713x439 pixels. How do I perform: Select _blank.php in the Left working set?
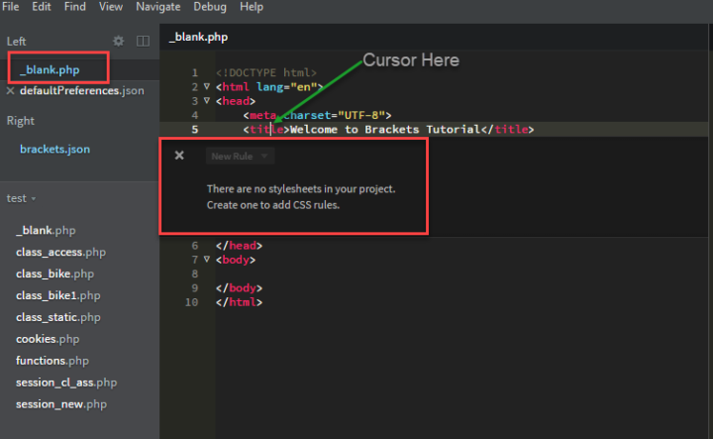point(50,69)
